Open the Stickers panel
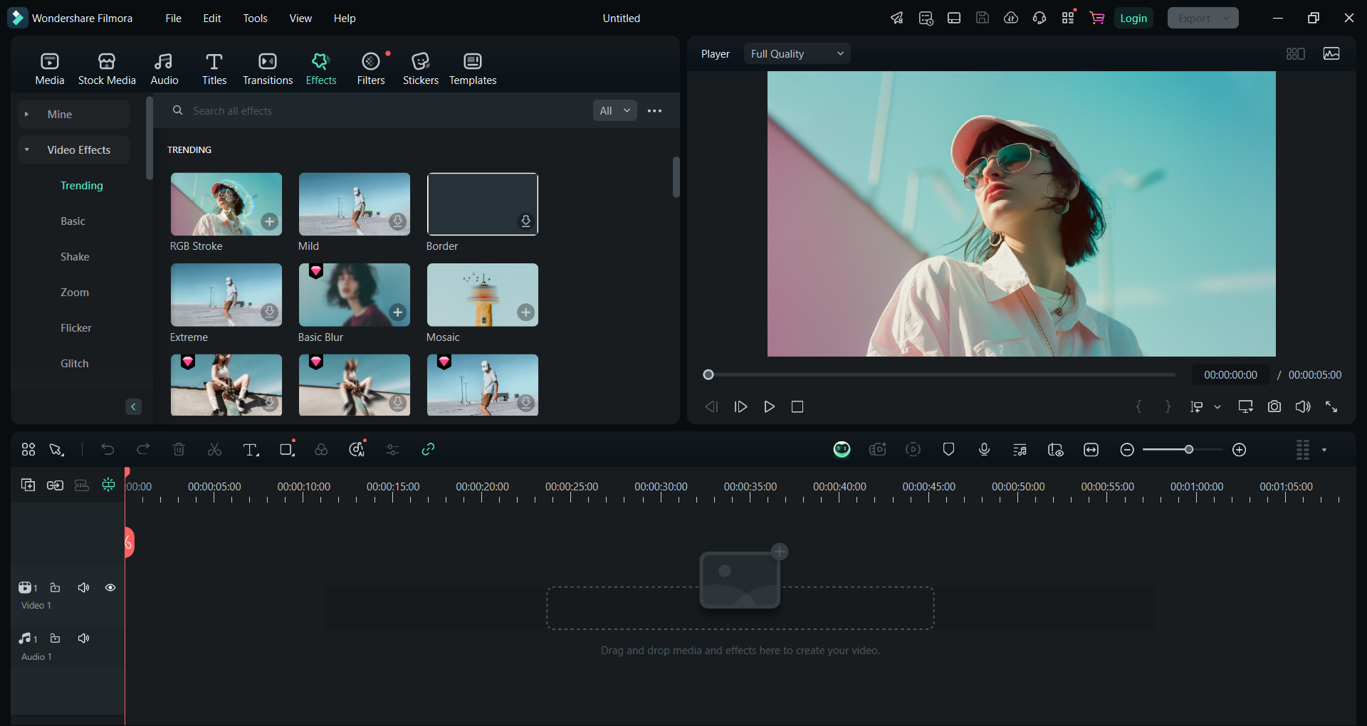Screen dimensions: 1367x726 (x=420, y=68)
